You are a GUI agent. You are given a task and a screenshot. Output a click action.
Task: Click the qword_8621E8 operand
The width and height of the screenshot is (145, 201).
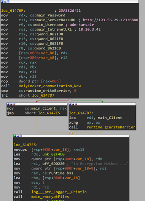click(x=50, y=39)
